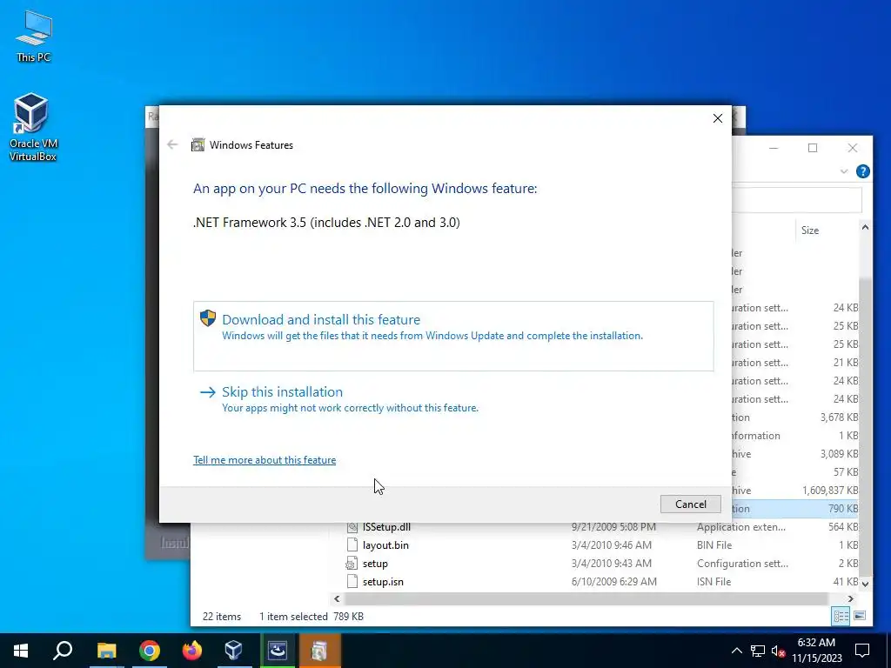Open Oracle VM VirtualBox desktop shortcut
Viewport: 891px width, 668px height.
point(32,127)
